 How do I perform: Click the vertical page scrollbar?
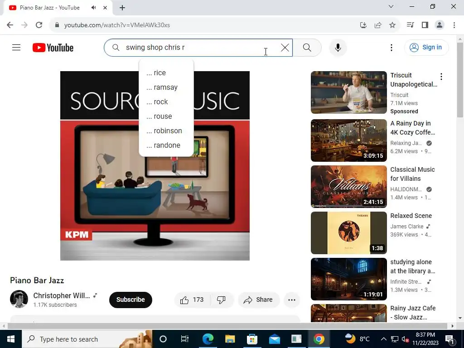point(460,80)
